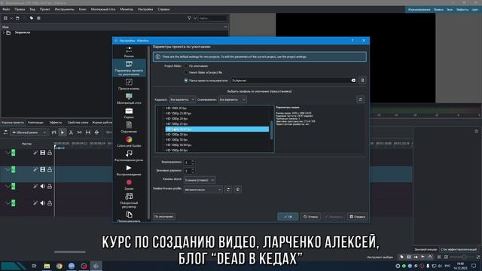Open the Colors and Guides settings page
This screenshot has height=271, width=482.
(x=129, y=142)
